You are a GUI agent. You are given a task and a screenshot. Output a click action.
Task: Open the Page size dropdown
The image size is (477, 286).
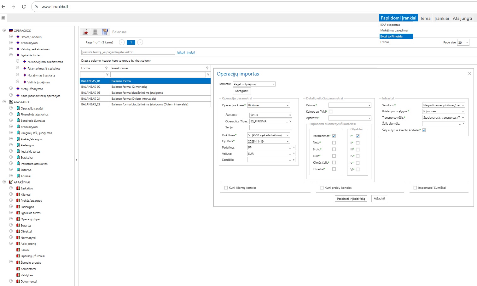(x=467, y=42)
